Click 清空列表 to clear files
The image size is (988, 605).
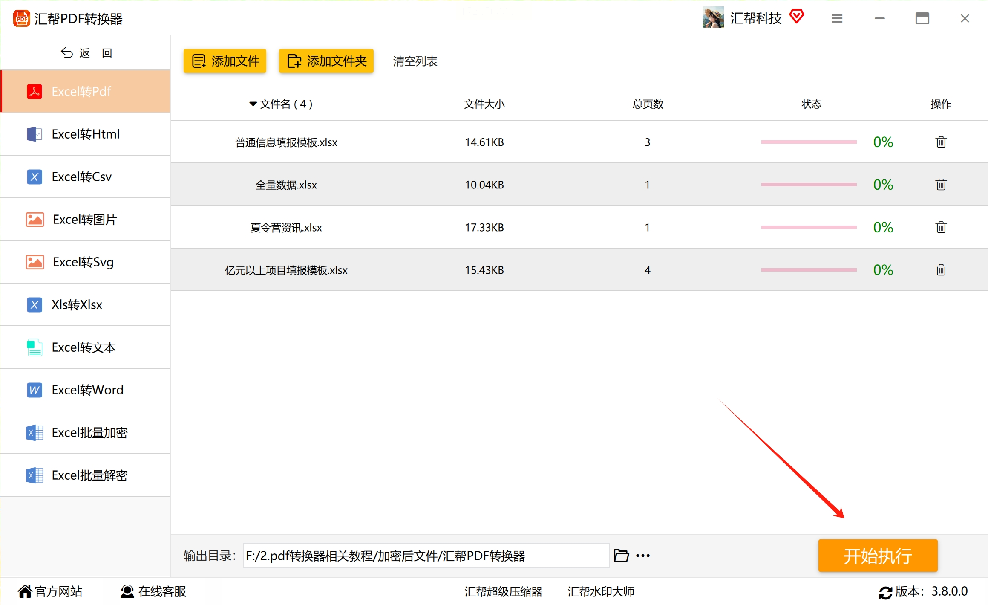pyautogui.click(x=415, y=61)
